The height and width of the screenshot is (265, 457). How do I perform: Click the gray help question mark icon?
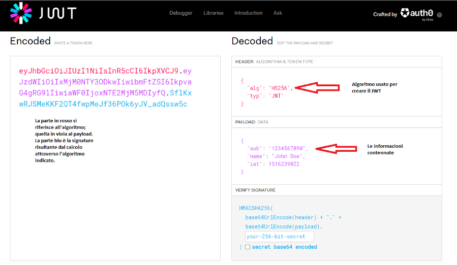(x=440, y=15)
